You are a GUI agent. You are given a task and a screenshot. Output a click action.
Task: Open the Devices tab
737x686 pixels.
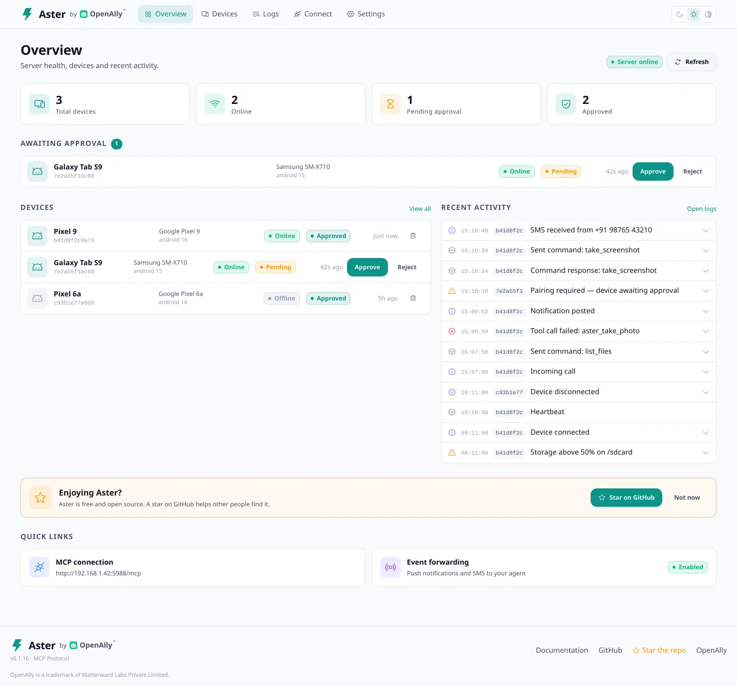point(219,14)
